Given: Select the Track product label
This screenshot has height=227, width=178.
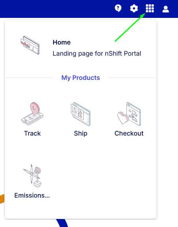Looking at the screenshot, I should (x=33, y=133).
